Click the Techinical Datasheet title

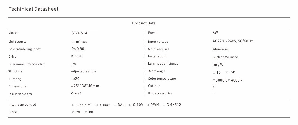(x=33, y=9)
